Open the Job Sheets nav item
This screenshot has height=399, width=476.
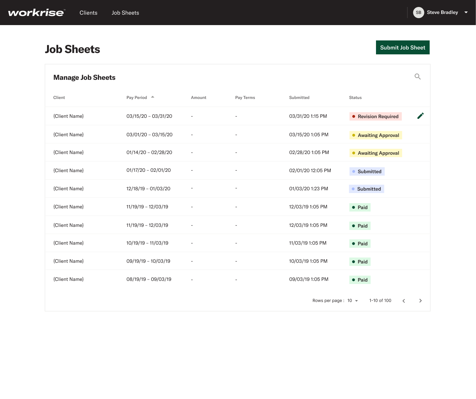tap(125, 13)
